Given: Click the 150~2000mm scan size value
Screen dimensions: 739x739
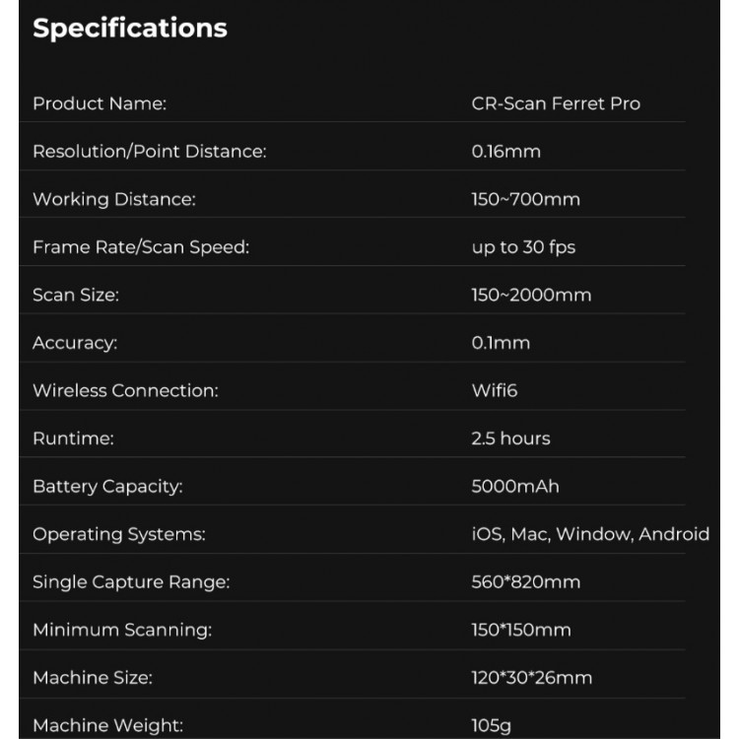Looking at the screenshot, I should pyautogui.click(x=531, y=295).
